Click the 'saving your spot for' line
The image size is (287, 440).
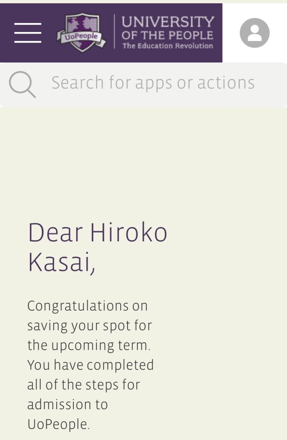click(89, 326)
